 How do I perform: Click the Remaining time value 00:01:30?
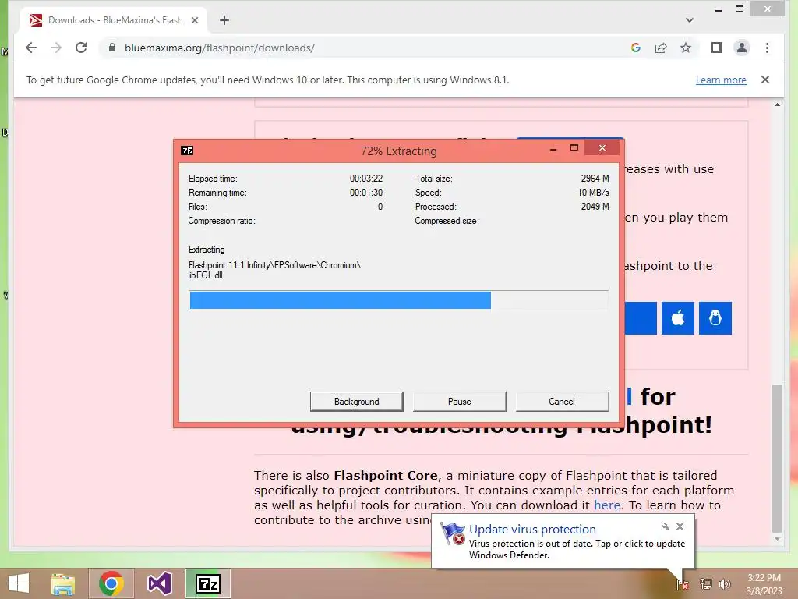(366, 193)
